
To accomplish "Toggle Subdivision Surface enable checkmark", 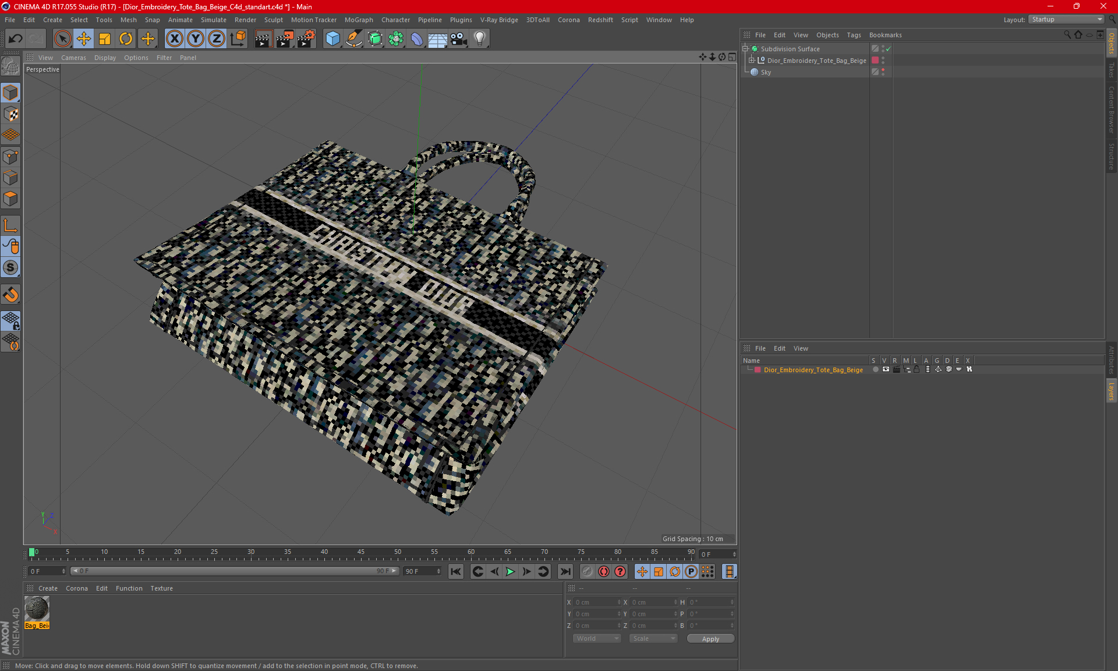I will click(889, 49).
